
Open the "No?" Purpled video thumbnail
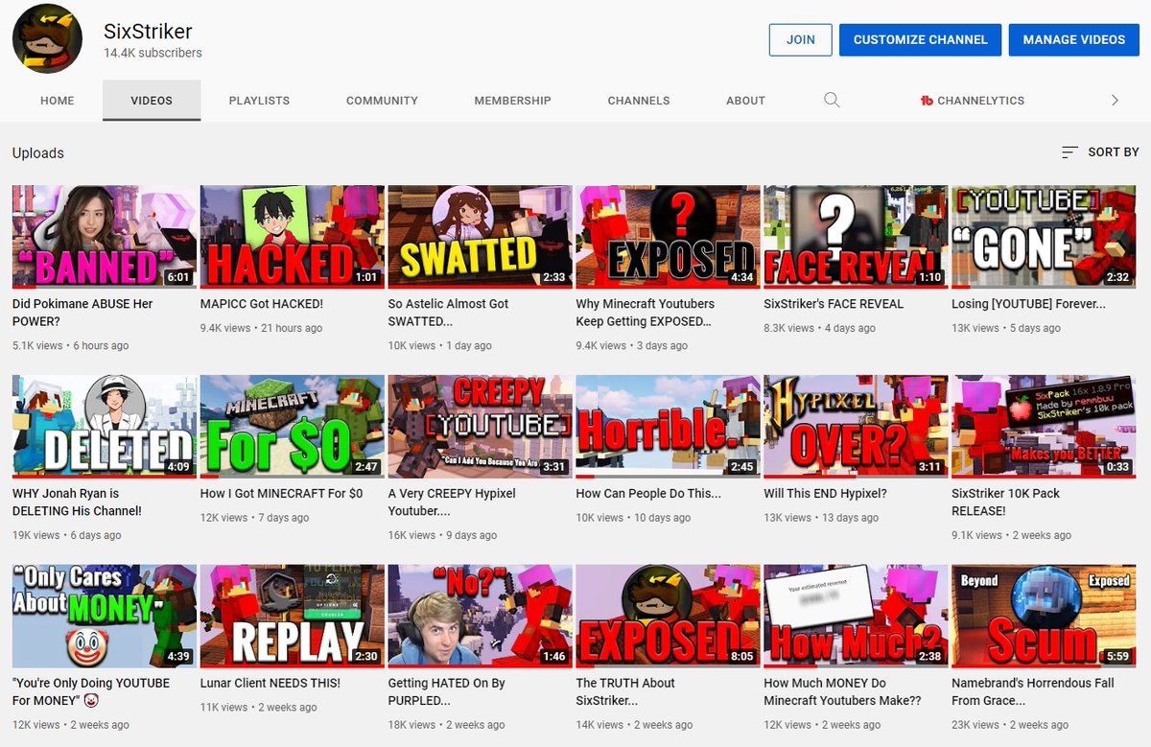point(480,617)
